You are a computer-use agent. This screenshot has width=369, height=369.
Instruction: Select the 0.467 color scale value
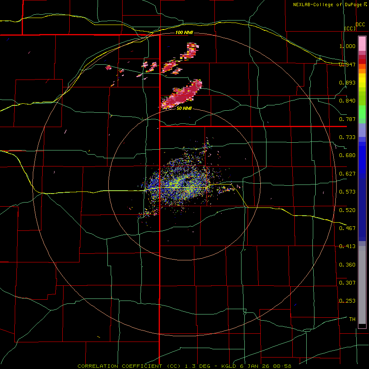(x=347, y=228)
